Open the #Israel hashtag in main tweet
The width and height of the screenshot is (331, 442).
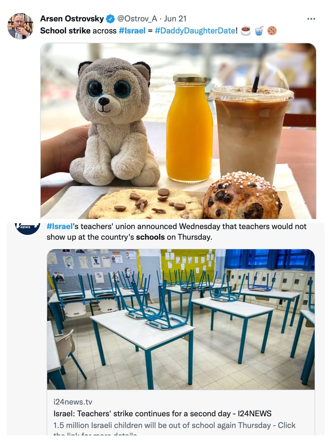pos(132,30)
